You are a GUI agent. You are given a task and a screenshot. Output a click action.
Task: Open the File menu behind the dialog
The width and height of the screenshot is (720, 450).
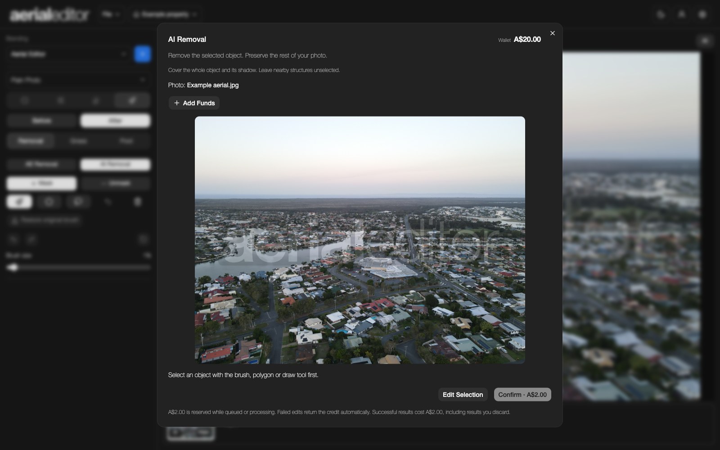[110, 14]
